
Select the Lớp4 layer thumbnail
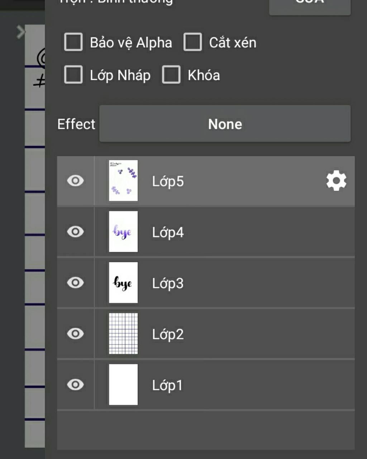click(123, 232)
